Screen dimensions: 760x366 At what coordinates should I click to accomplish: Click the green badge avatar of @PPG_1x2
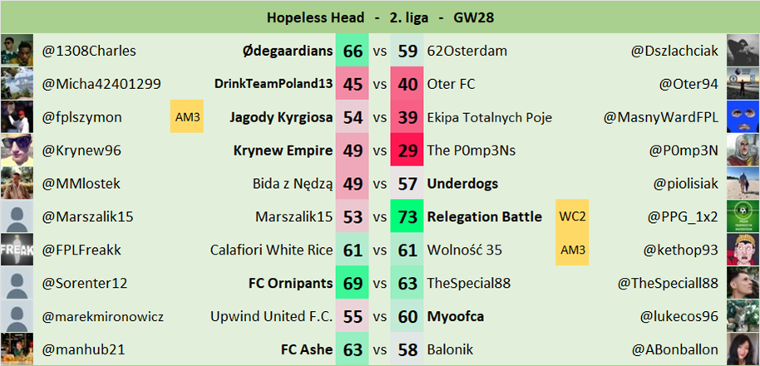pos(743,216)
